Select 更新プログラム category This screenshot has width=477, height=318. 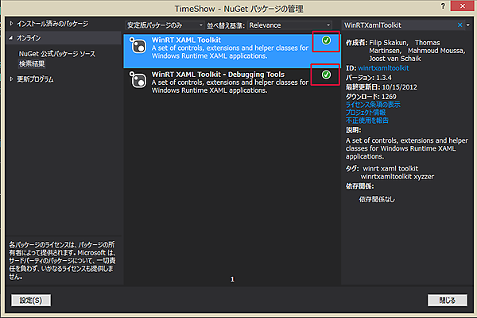(x=35, y=79)
